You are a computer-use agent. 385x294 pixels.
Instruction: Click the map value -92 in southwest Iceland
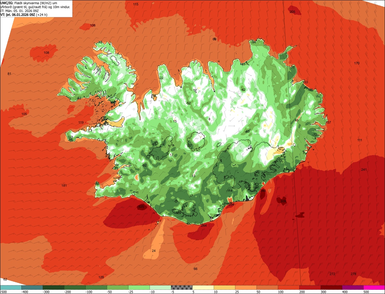(x=144, y=165)
